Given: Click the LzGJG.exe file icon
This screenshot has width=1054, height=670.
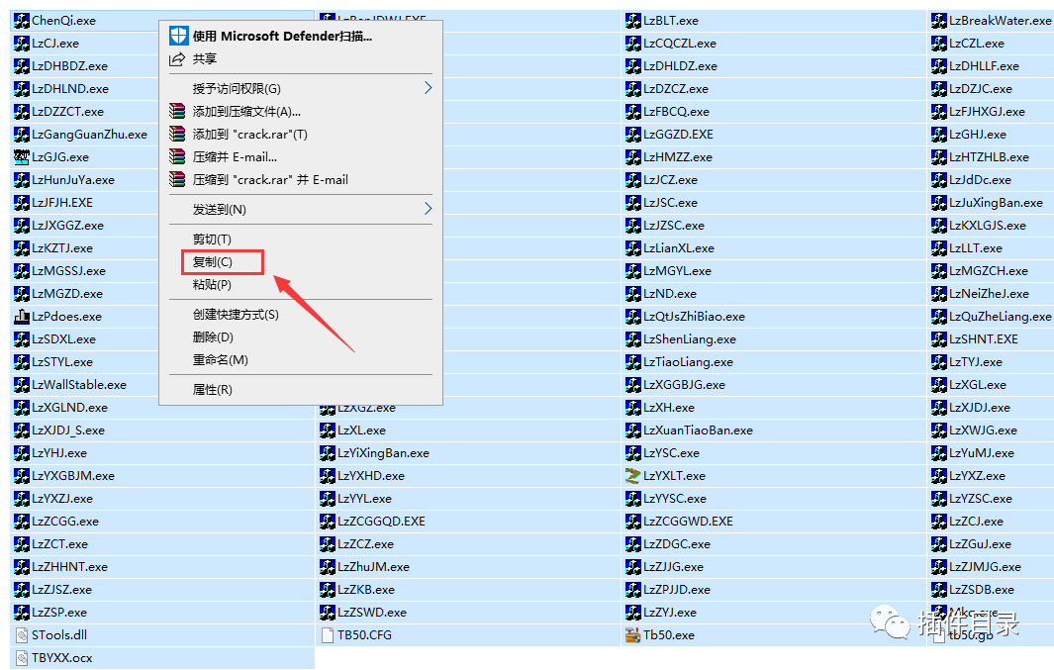Looking at the screenshot, I should click(22, 157).
